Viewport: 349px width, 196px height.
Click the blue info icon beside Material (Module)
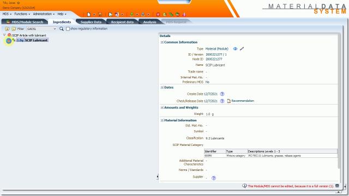coord(235,48)
